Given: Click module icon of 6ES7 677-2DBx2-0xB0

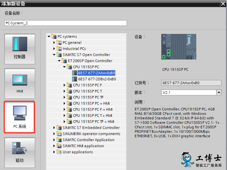Looking at the screenshot, I should pos(74,79).
